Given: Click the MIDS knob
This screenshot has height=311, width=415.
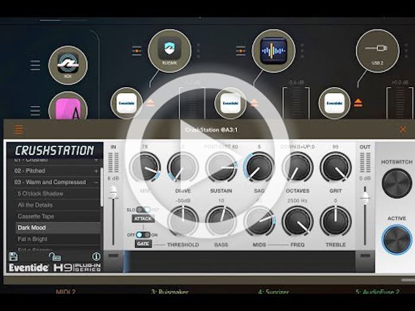Looking at the screenshot, I should pos(259,221).
